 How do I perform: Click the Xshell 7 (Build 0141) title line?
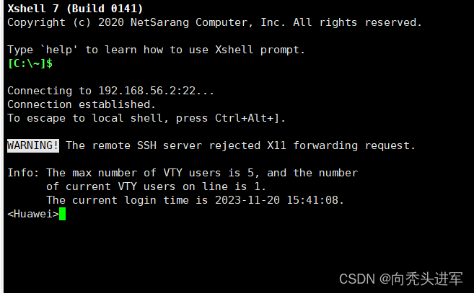(x=75, y=9)
